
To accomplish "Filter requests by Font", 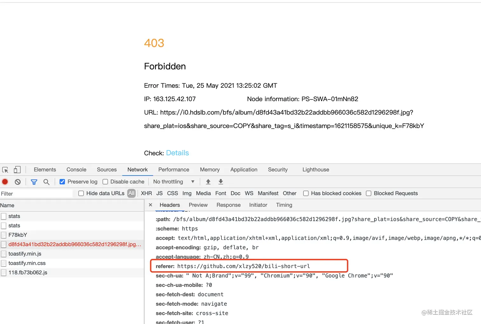I will 221,193.
